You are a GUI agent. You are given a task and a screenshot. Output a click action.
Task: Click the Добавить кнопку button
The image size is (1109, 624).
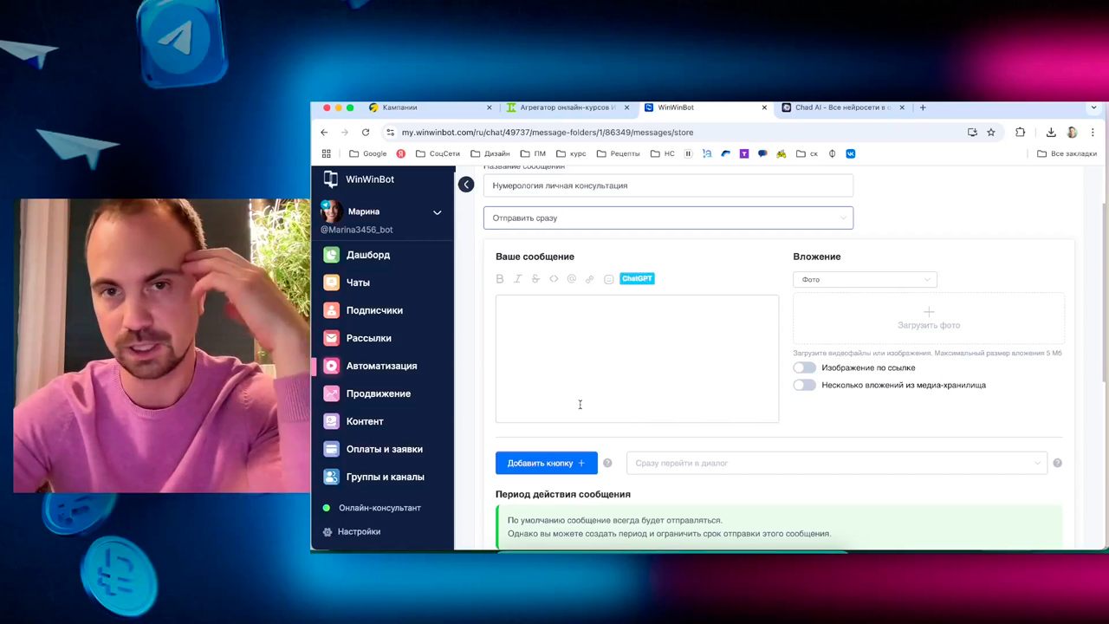click(x=546, y=463)
